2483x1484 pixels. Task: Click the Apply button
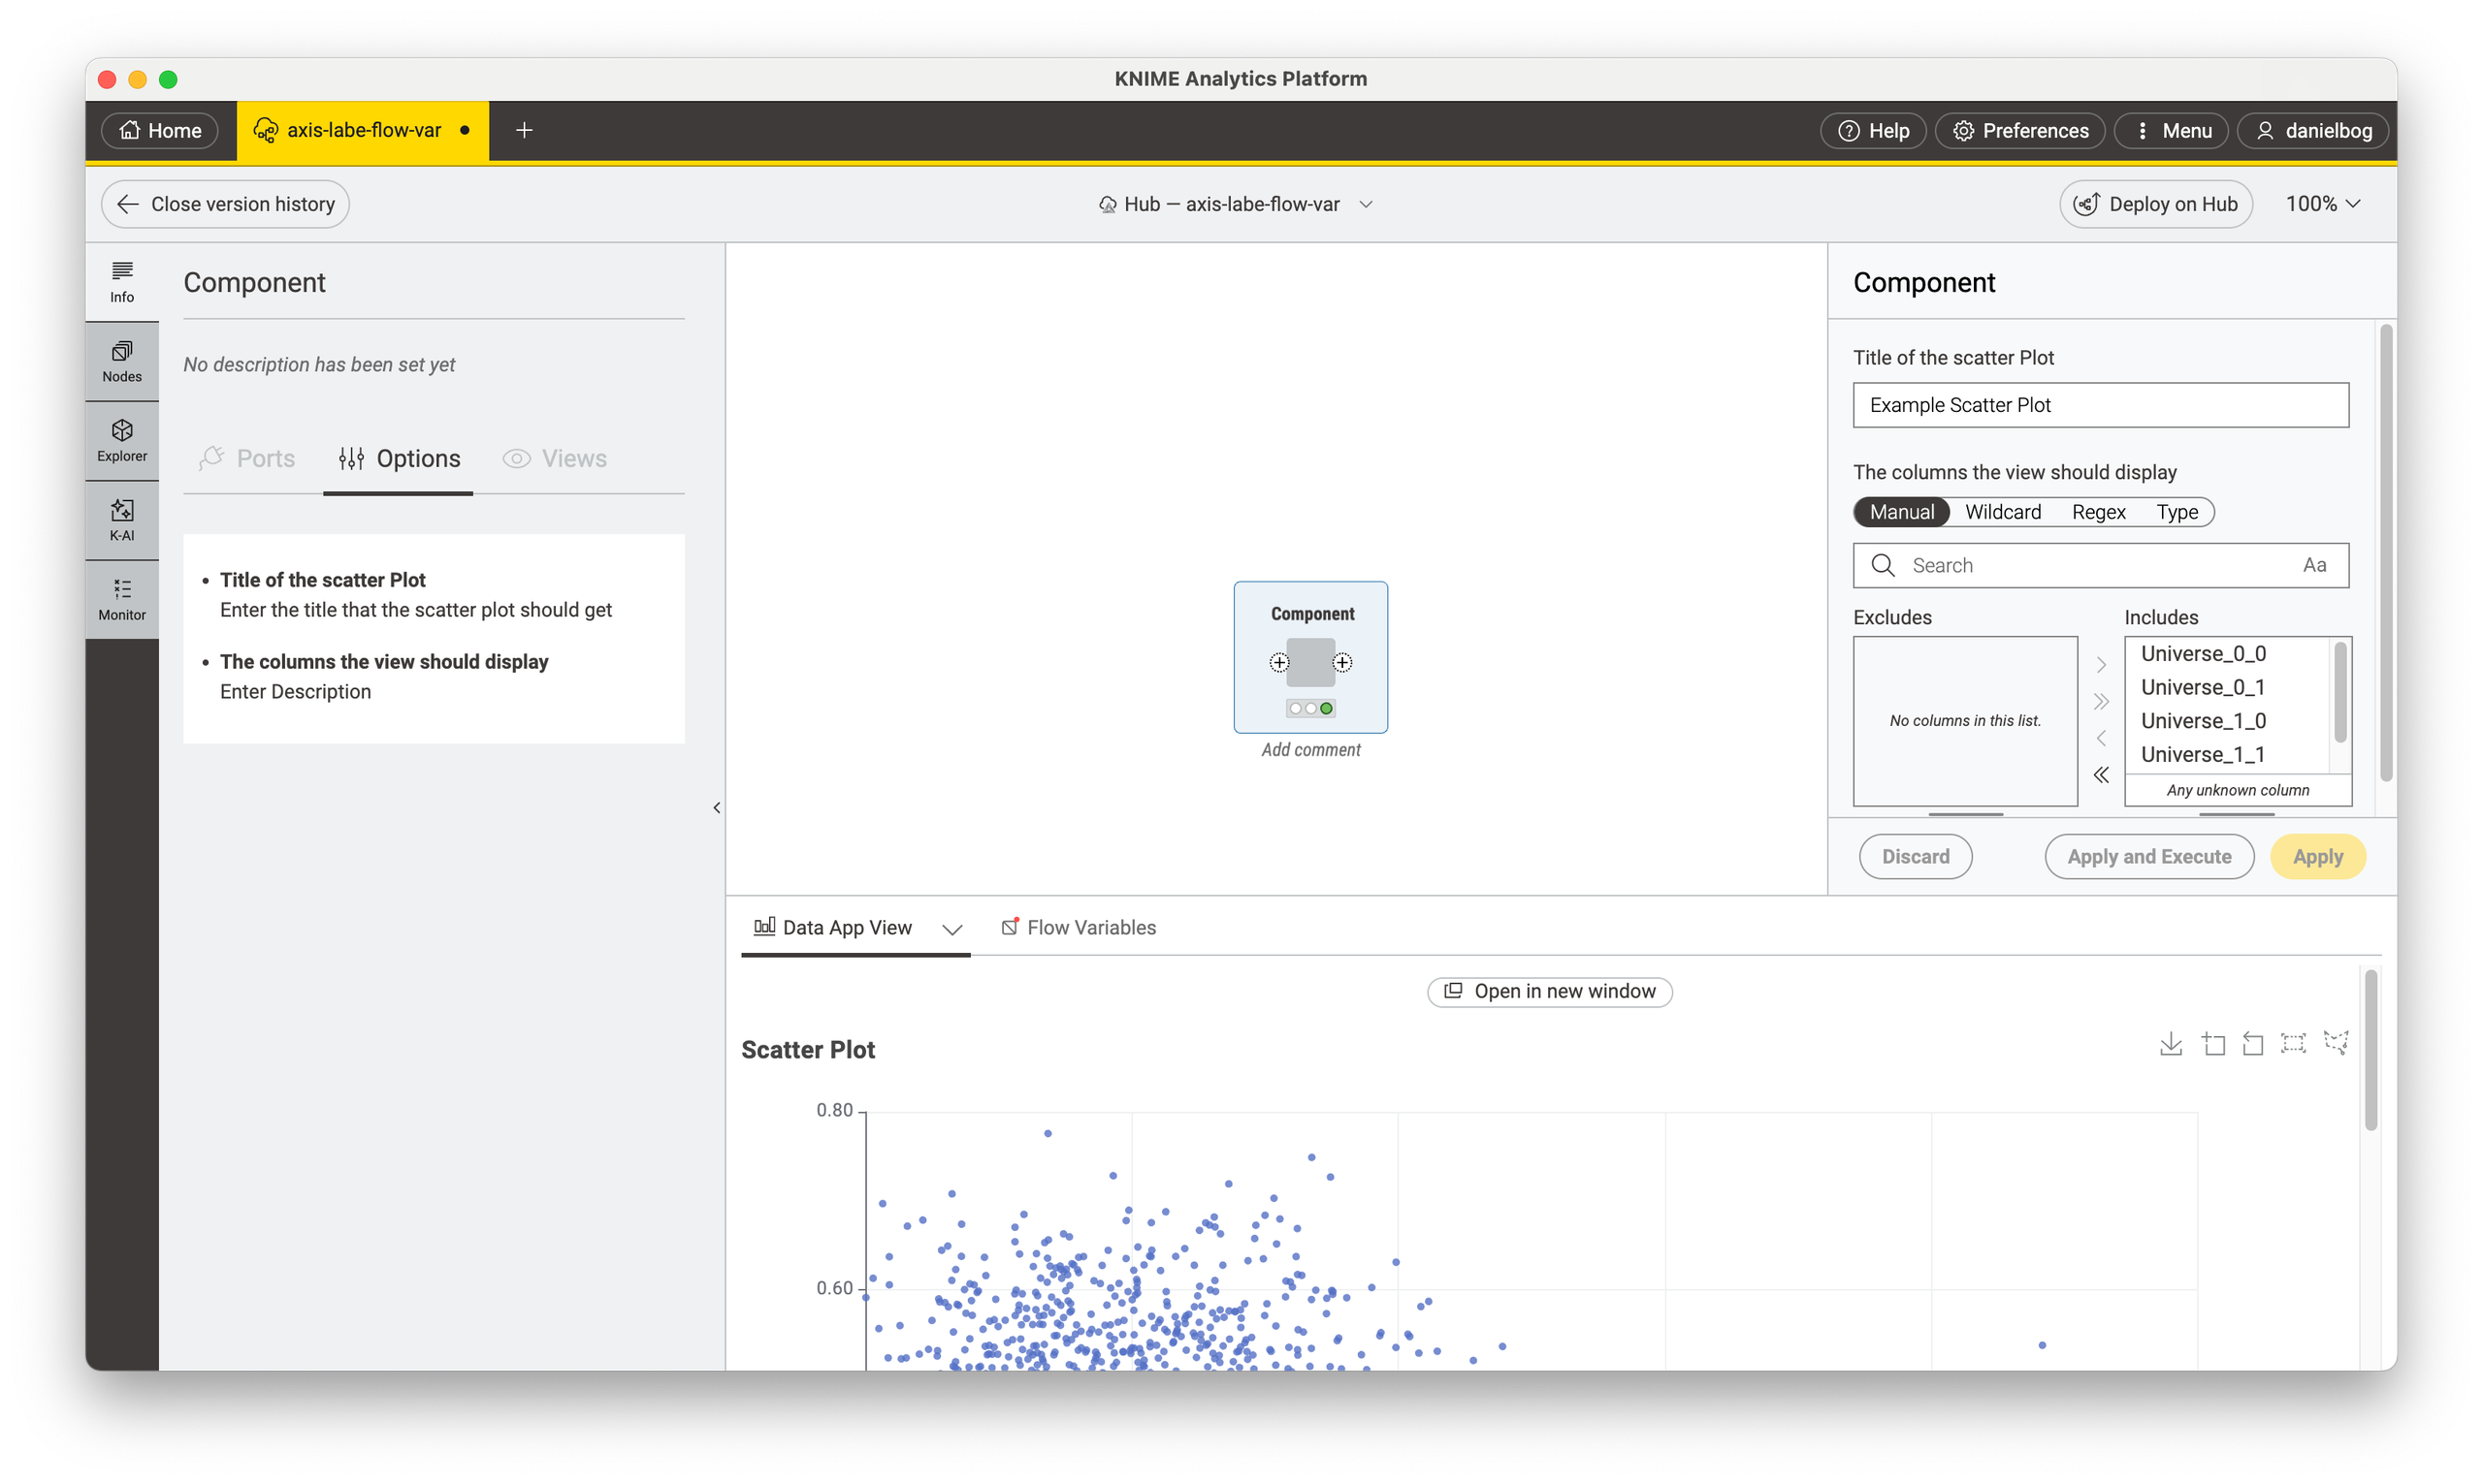coord(2318,857)
